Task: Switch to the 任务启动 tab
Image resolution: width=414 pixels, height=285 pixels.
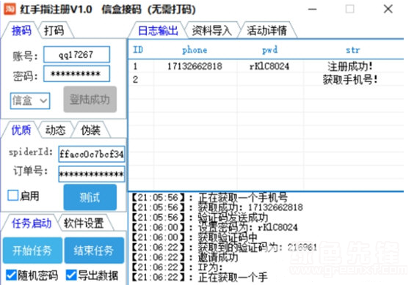Action: [x=31, y=223]
